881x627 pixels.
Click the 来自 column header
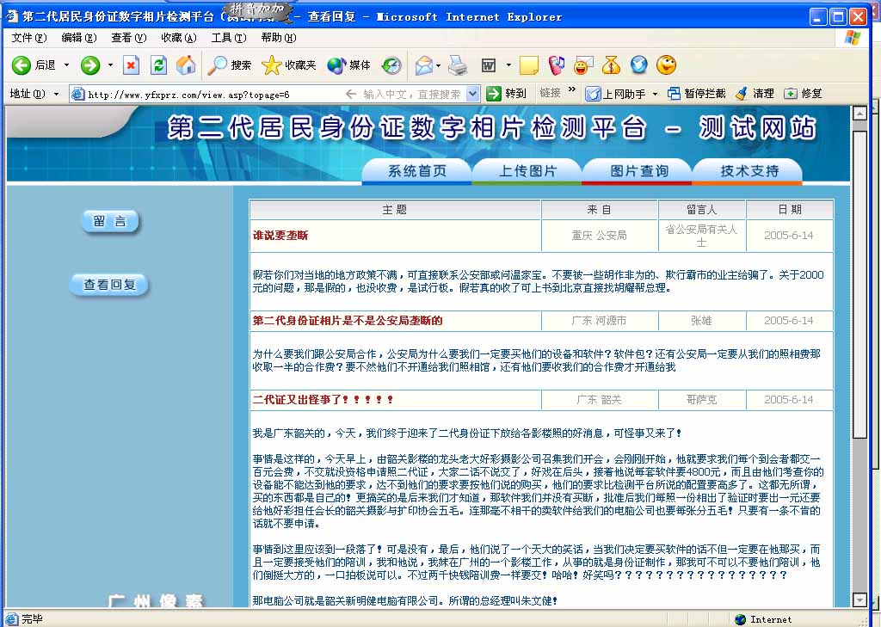pyautogui.click(x=600, y=210)
